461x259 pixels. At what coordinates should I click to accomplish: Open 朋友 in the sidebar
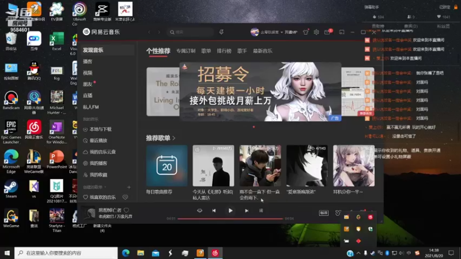(x=88, y=84)
